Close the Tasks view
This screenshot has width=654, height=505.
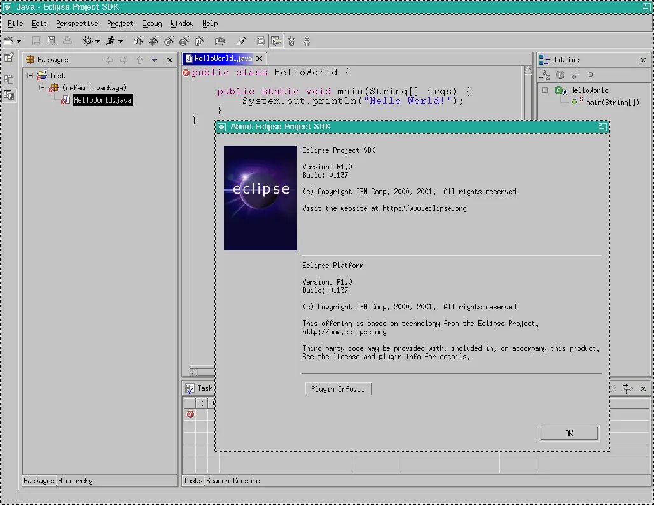pos(643,388)
